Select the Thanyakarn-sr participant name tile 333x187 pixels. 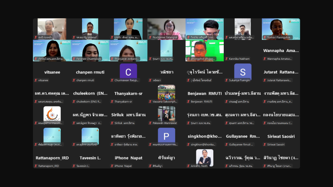coord(128,93)
